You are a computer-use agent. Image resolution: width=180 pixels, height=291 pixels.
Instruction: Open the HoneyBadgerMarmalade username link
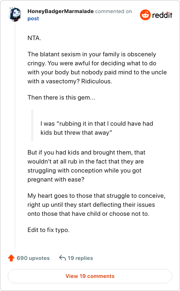coord(61,11)
